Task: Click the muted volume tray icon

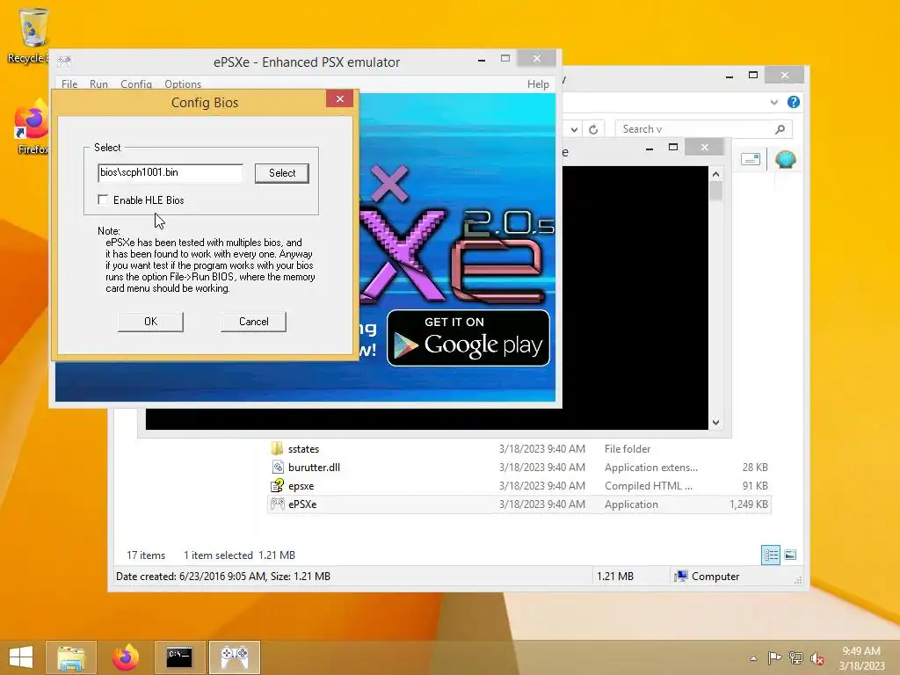Action: [x=817, y=658]
